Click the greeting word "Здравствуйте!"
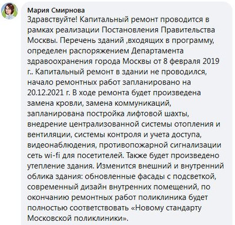The width and height of the screenshot is (235, 225). [x=52, y=20]
